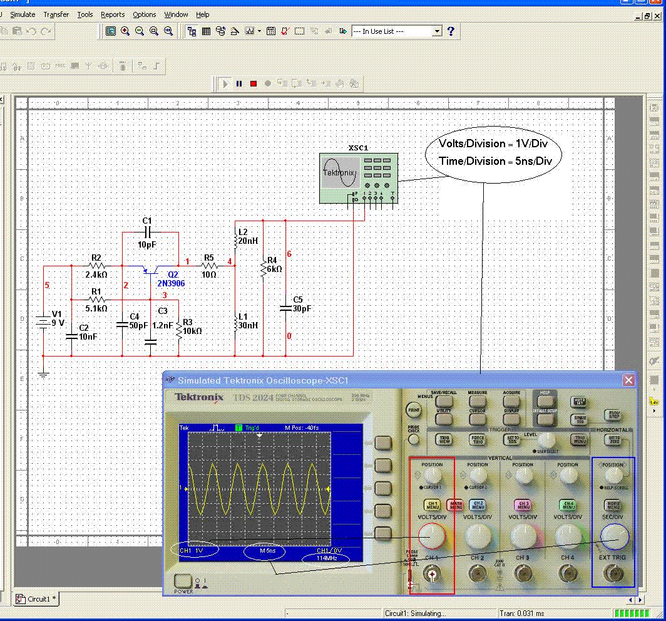Click the 2N3906 transistor Q2 symbol
Image resolution: width=666 pixels, height=621 pixels.
151,271
